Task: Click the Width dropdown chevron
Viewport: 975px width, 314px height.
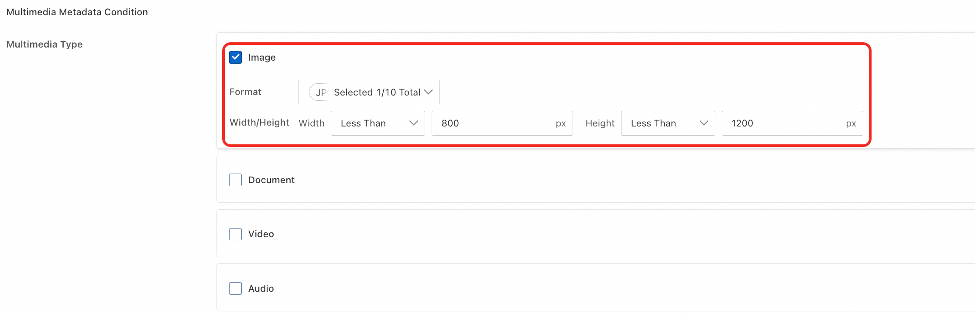Action: click(x=413, y=123)
